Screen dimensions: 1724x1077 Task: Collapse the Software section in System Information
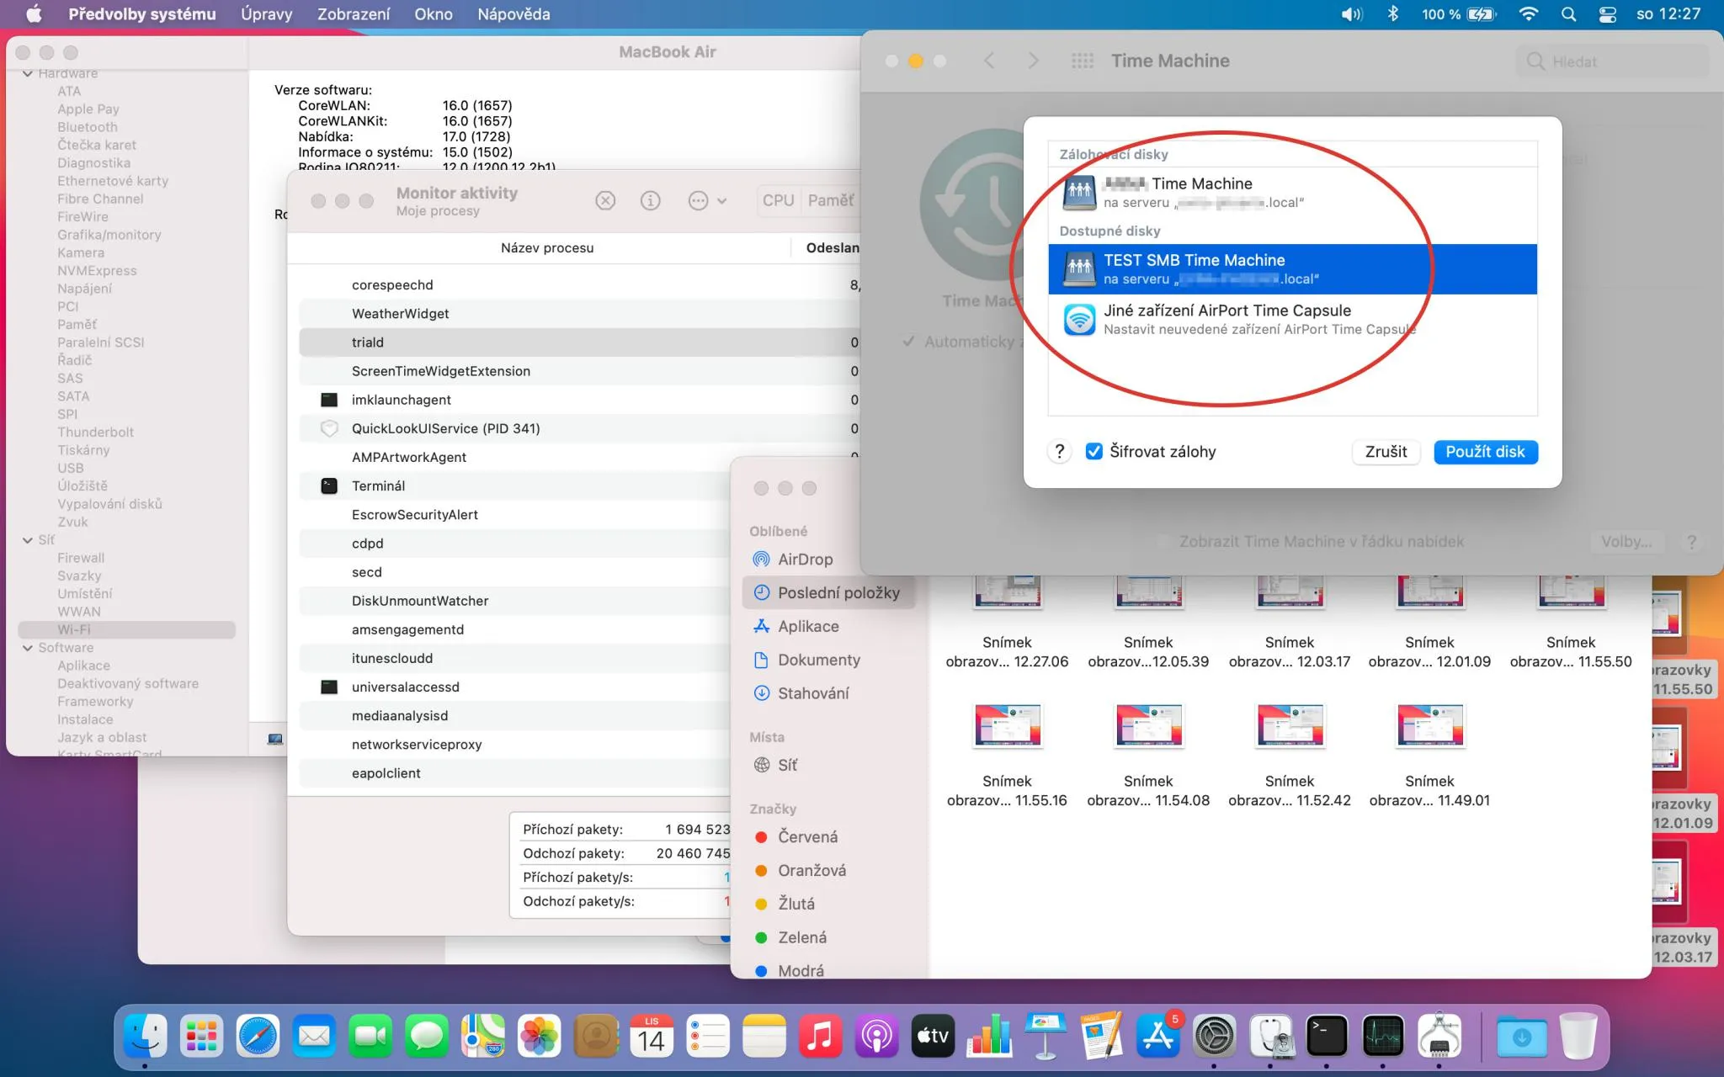coord(28,648)
